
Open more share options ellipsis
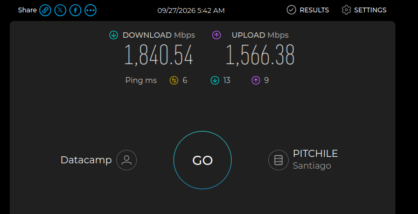[x=90, y=10]
